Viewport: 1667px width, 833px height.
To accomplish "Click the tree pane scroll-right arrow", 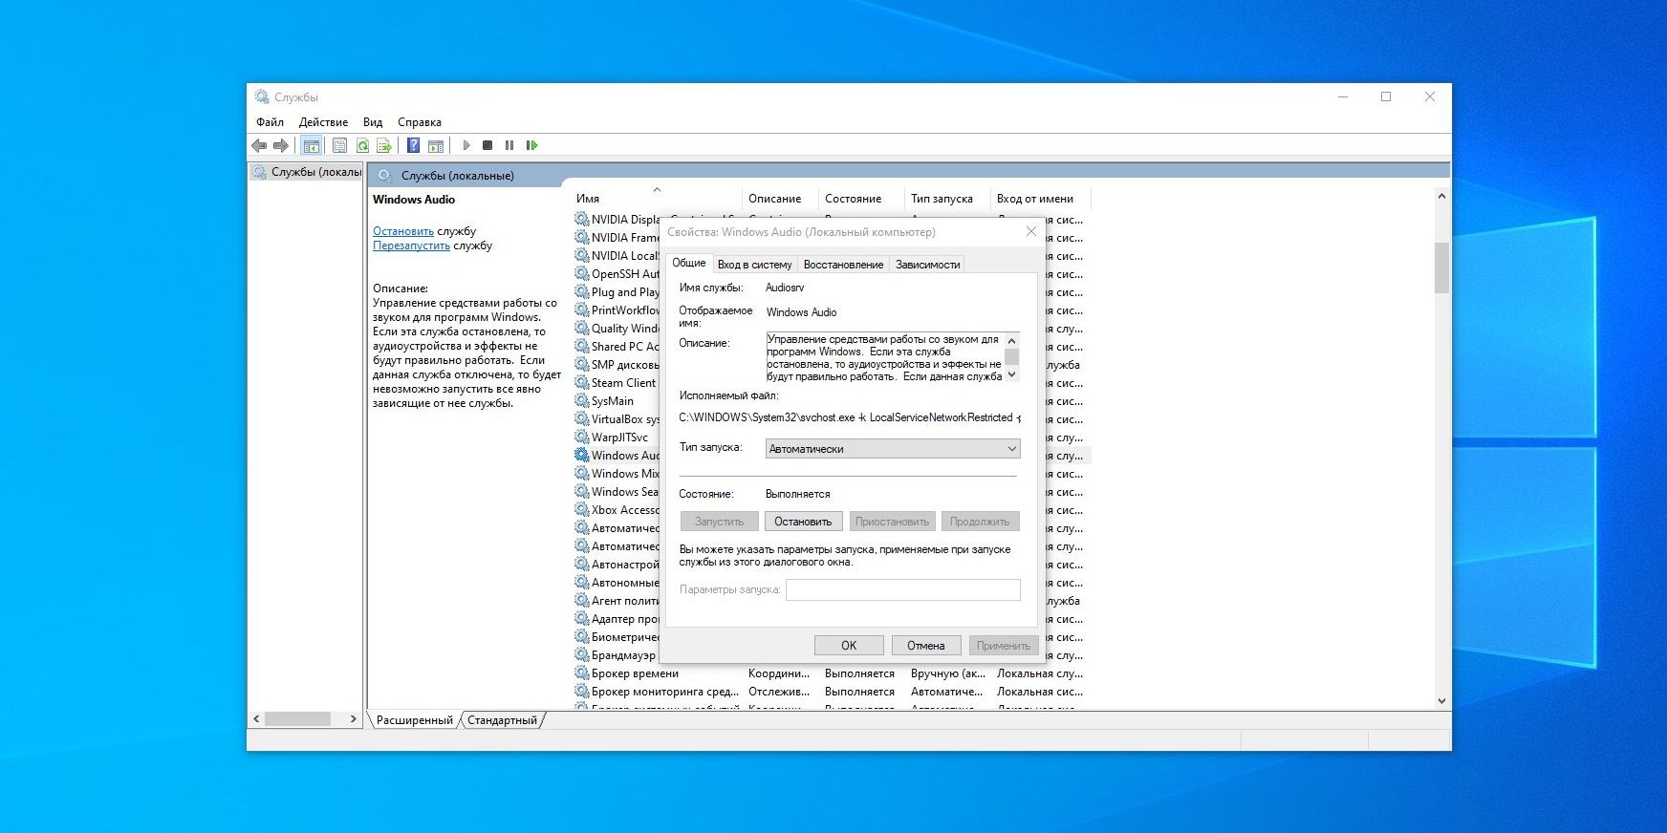I will (x=353, y=718).
